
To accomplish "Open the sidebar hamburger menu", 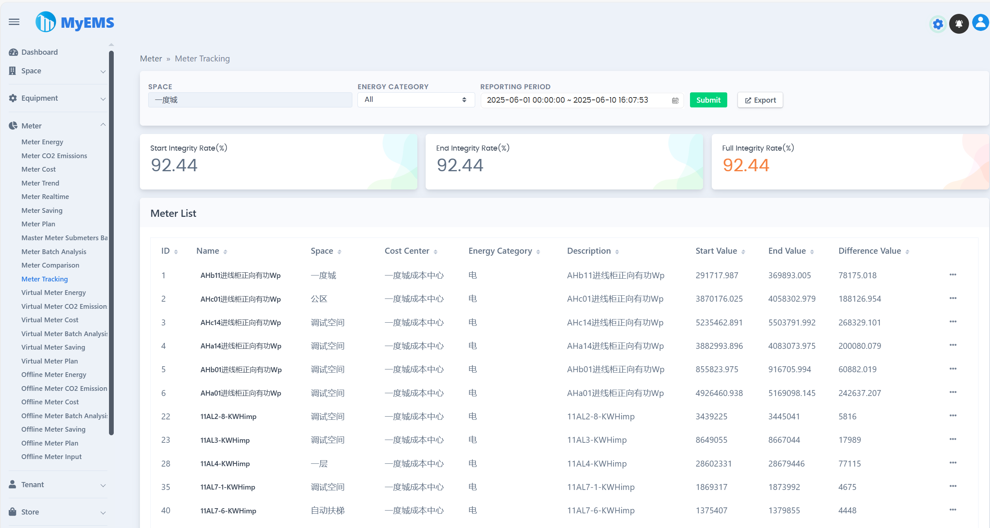I will 14,22.
